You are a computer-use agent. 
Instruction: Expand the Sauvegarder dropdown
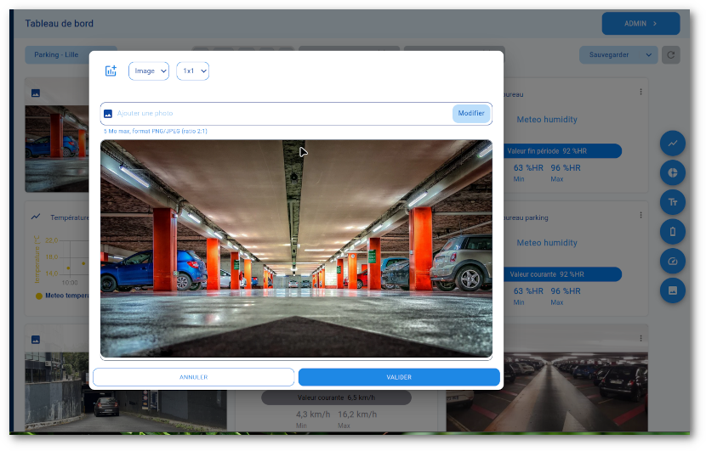[618, 55]
